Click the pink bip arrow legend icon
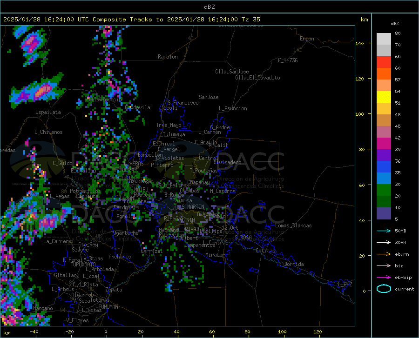Image resolution: width=419 pixels, height=338 pixels. tap(384, 266)
